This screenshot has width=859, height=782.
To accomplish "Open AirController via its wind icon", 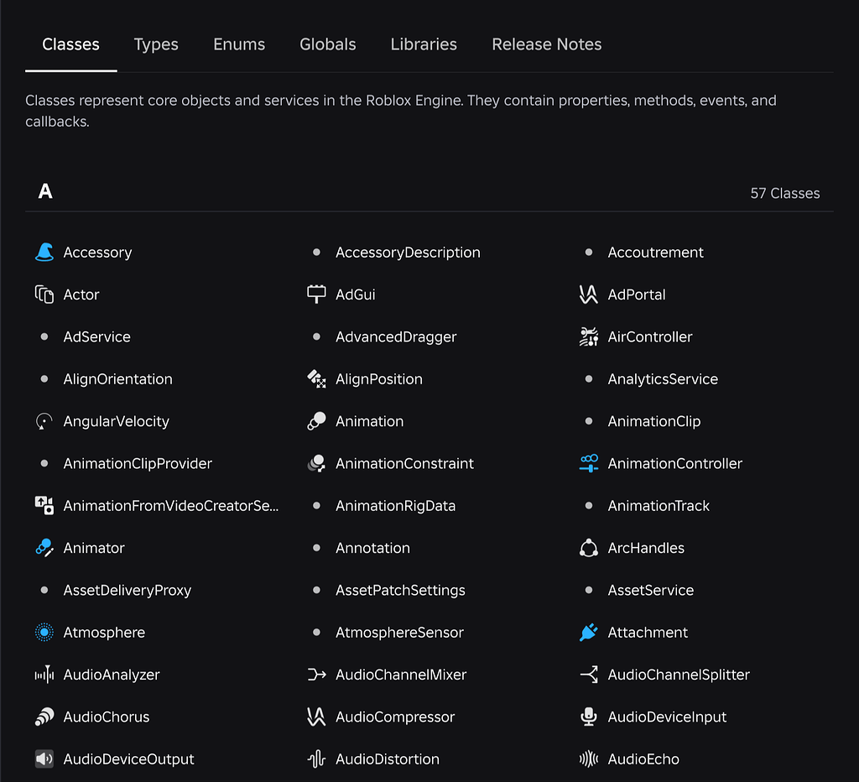I will click(588, 336).
